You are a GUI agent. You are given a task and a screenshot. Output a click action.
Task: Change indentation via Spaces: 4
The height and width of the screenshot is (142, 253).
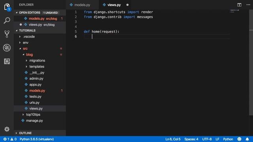[191, 139]
